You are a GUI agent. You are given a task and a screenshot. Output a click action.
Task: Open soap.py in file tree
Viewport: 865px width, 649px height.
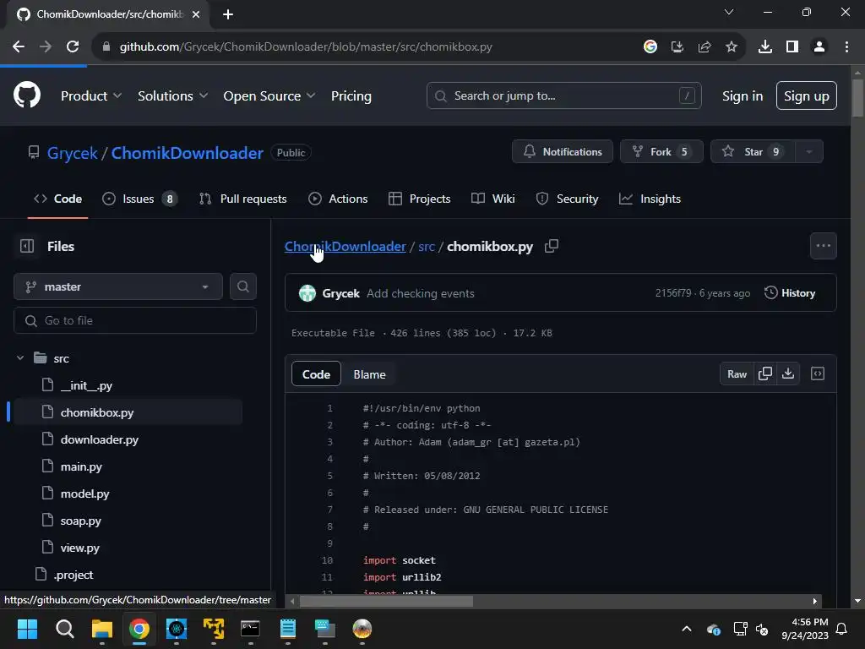[80, 521]
